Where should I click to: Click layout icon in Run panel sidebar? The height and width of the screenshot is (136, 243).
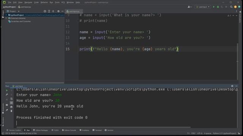pyautogui.click(x=7, y=105)
